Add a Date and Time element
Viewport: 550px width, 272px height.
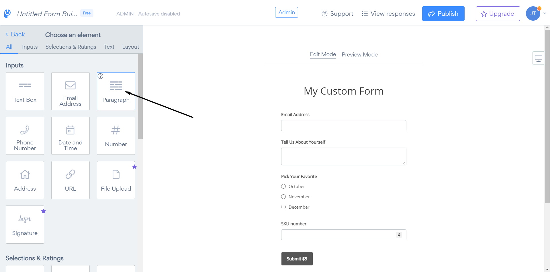(71, 136)
